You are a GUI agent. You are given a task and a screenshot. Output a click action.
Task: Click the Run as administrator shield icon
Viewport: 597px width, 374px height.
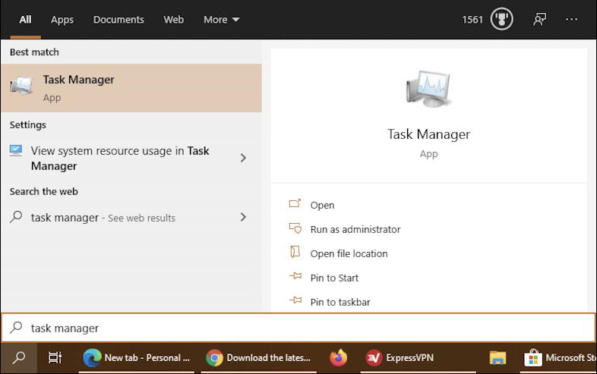tap(295, 228)
